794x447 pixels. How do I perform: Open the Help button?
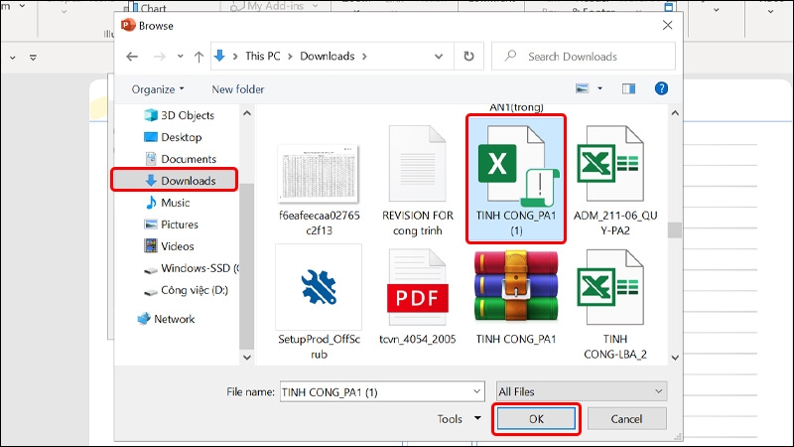click(661, 88)
